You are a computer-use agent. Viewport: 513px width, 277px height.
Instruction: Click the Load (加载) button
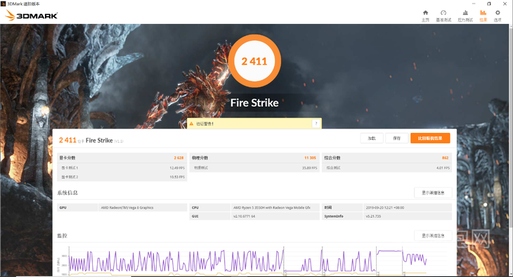click(372, 138)
